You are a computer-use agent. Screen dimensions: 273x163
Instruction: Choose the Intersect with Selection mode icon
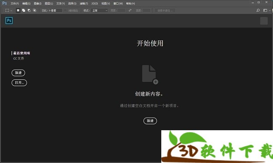click(x=34, y=11)
